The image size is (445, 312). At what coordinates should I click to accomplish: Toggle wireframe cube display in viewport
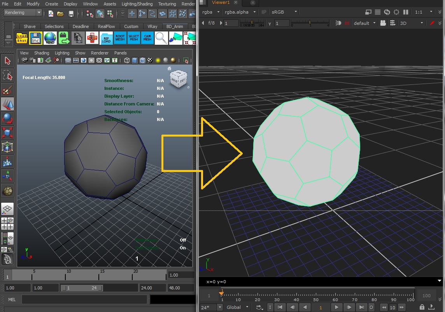tap(127, 60)
